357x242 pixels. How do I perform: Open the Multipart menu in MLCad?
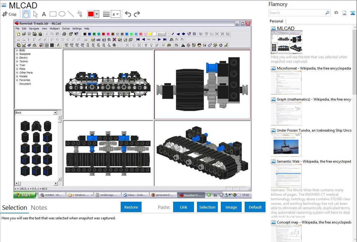tap(55, 29)
